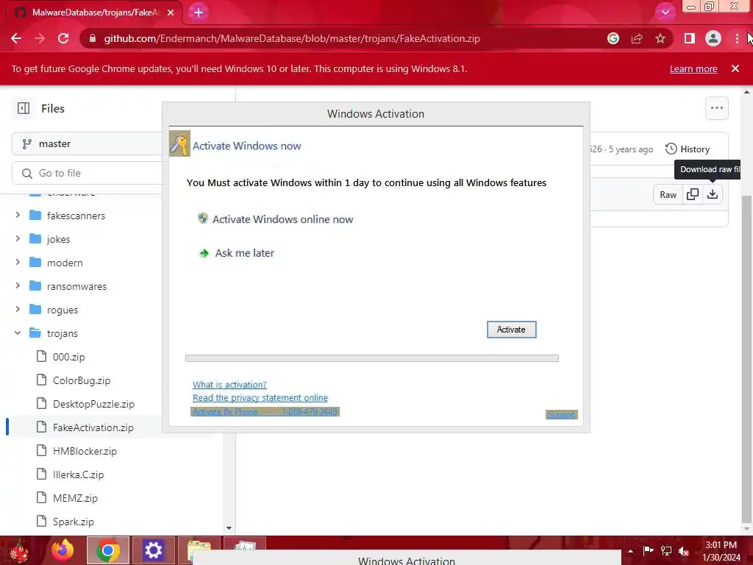Viewport: 753px width, 565px height.
Task: Select FakeActivation.zip in file tree
Action: pos(93,427)
